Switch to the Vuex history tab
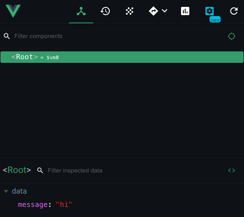The width and height of the screenshot is (244, 217). [x=105, y=11]
